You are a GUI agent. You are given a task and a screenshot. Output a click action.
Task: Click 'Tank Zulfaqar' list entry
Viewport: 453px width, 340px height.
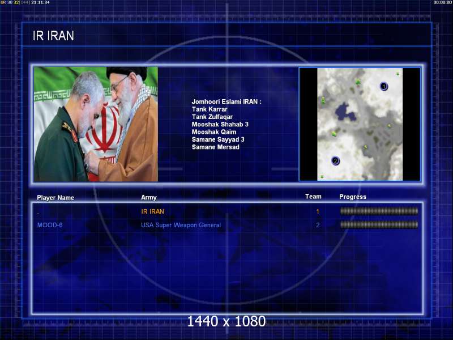pyautogui.click(x=212, y=117)
